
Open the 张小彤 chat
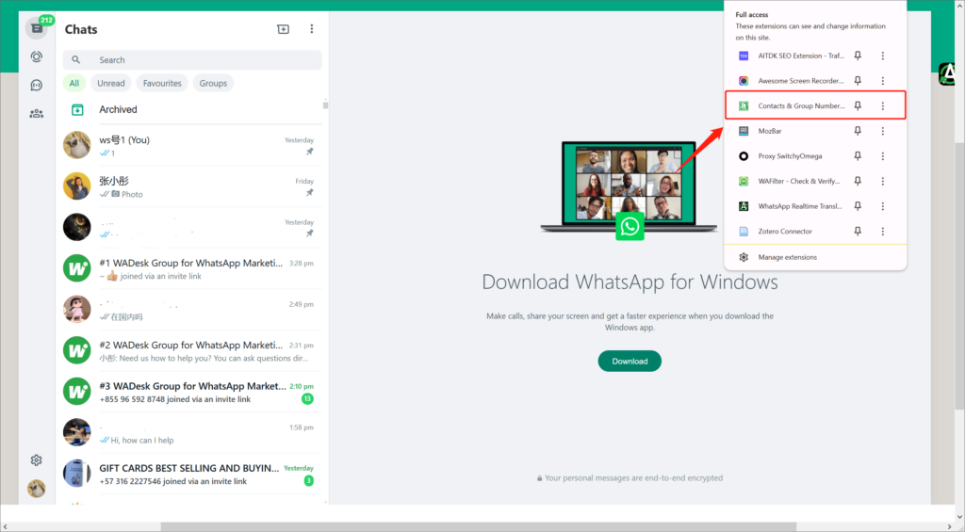pos(192,187)
